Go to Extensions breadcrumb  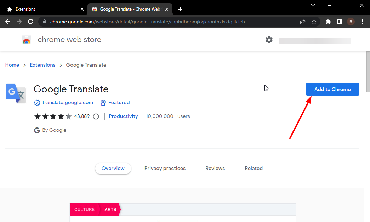point(42,65)
